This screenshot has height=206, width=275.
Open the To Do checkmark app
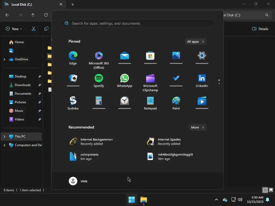point(176,78)
